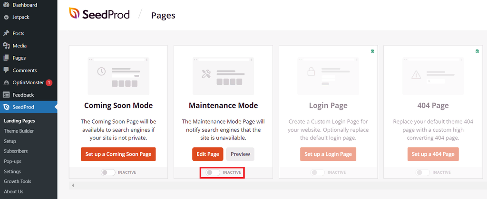Click the 404 Page card heading
This screenshot has width=487, height=199.
pyautogui.click(x=433, y=106)
